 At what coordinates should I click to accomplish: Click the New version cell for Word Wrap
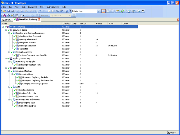pos(82,84)
